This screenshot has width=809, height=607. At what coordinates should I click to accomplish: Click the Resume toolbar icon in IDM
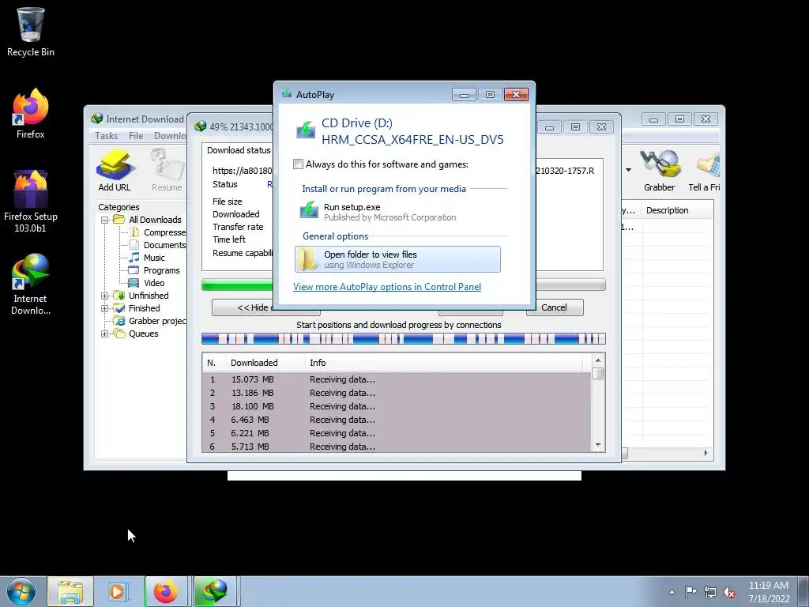coord(167,171)
